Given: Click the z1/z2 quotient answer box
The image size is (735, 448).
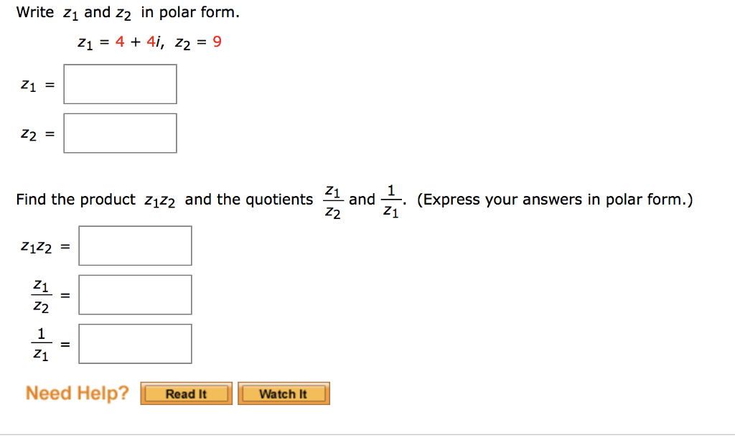Looking at the screenshot, I should 135,294.
